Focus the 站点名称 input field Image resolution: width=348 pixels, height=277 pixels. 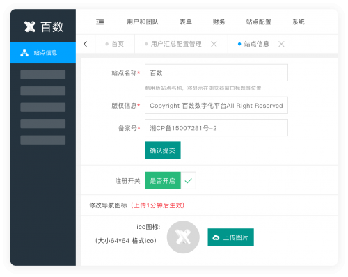coord(216,73)
